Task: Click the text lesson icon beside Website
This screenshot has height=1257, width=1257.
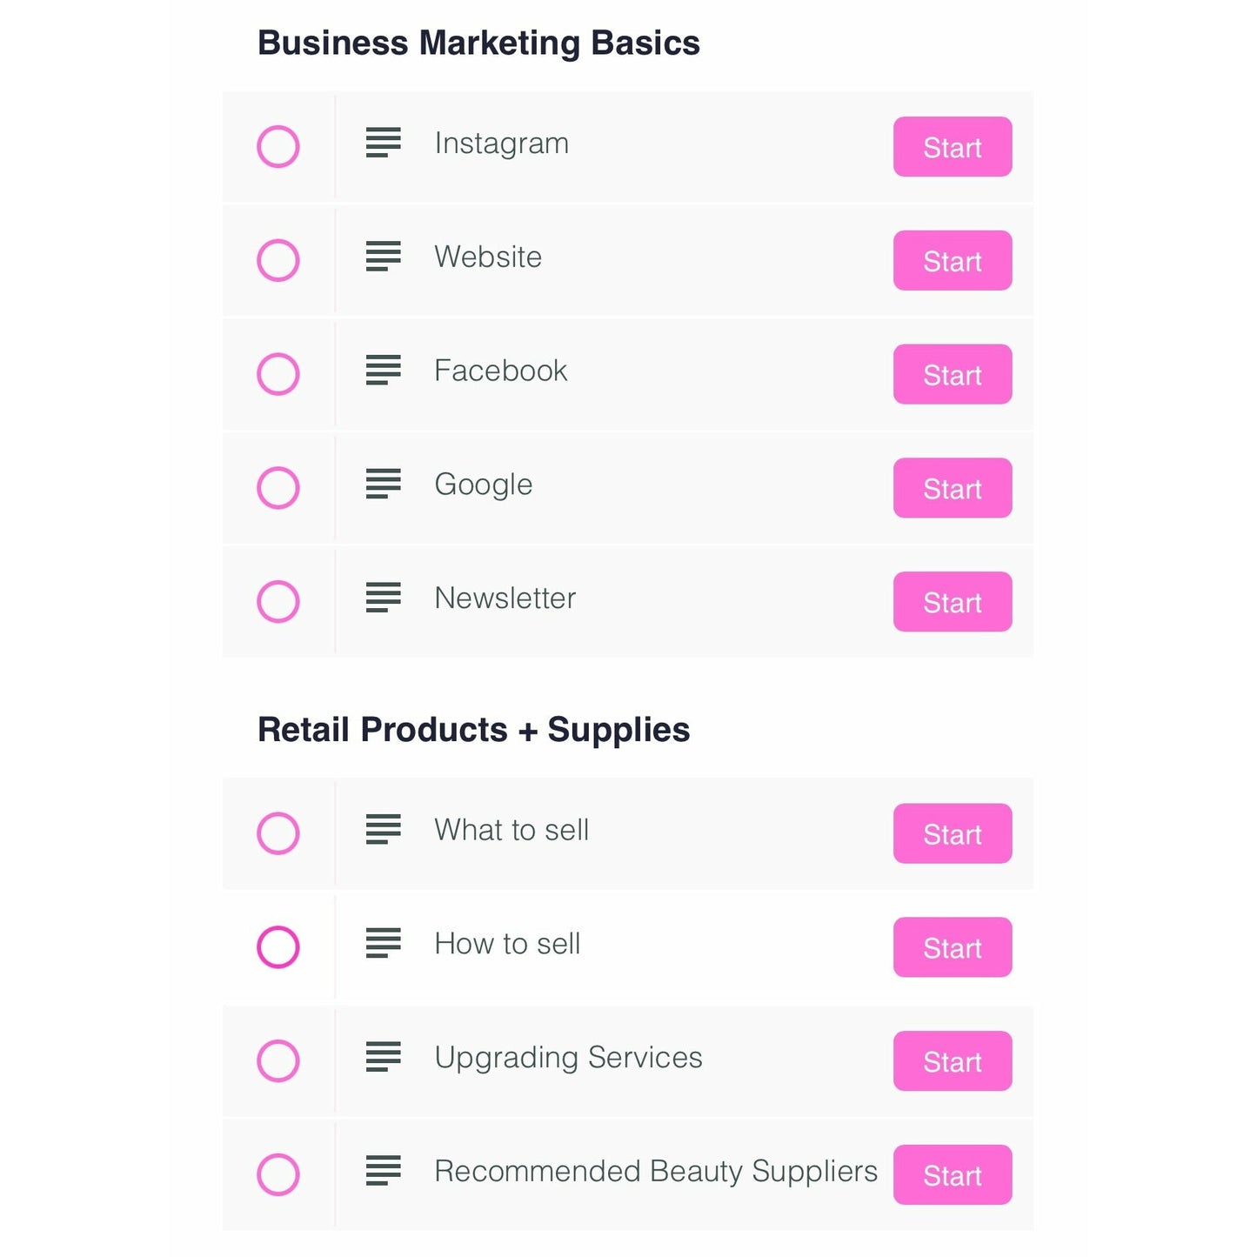Action: tap(383, 257)
